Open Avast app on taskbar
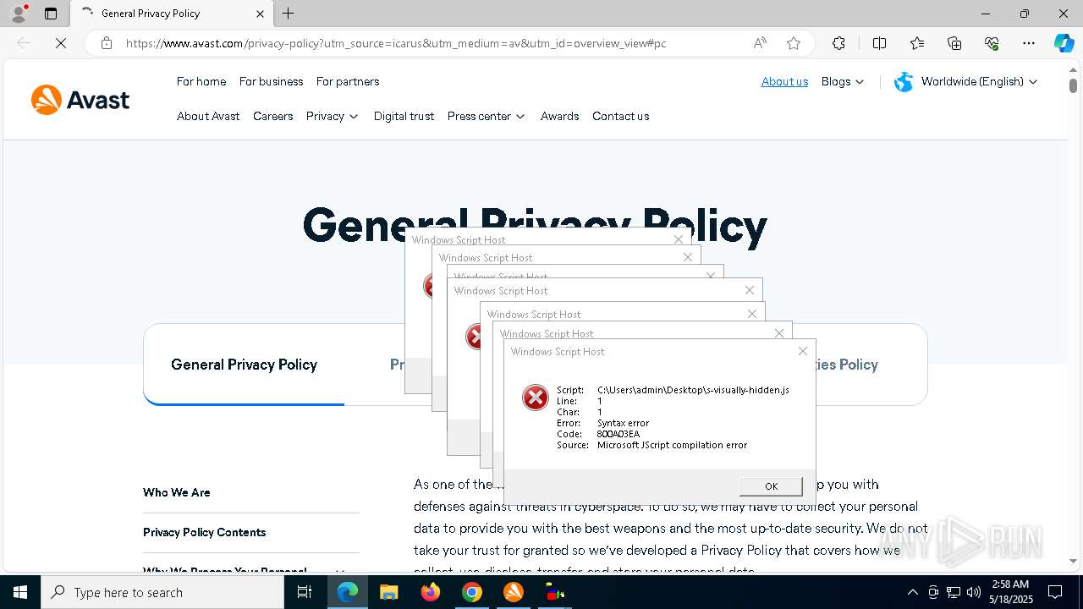 (x=513, y=592)
